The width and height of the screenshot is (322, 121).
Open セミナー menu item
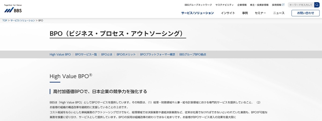tap(260, 13)
